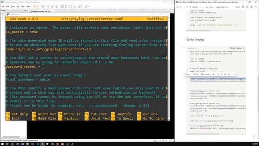This screenshot has width=259, height=146.
Task: Click the password_secret value cursor in nano
Action: pos(43,67)
